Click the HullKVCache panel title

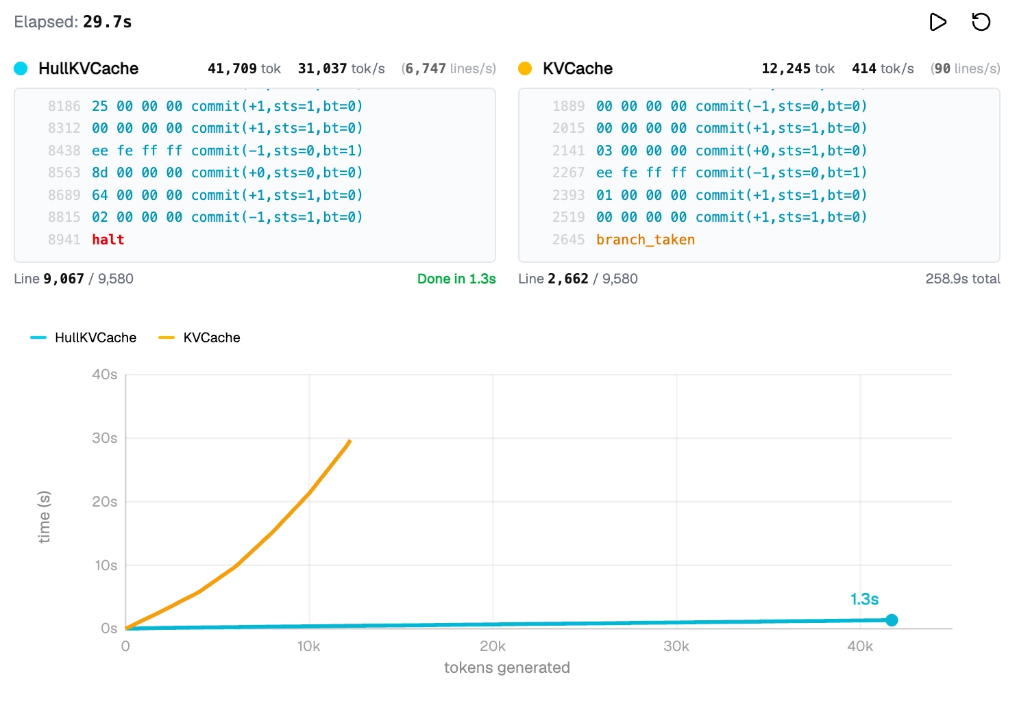(x=88, y=68)
